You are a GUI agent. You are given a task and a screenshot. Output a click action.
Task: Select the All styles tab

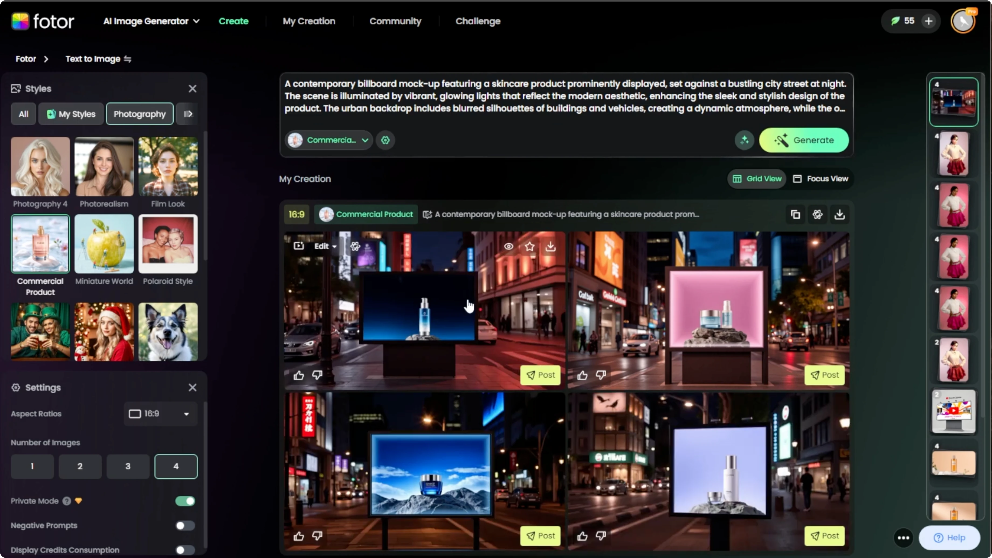pyautogui.click(x=23, y=114)
